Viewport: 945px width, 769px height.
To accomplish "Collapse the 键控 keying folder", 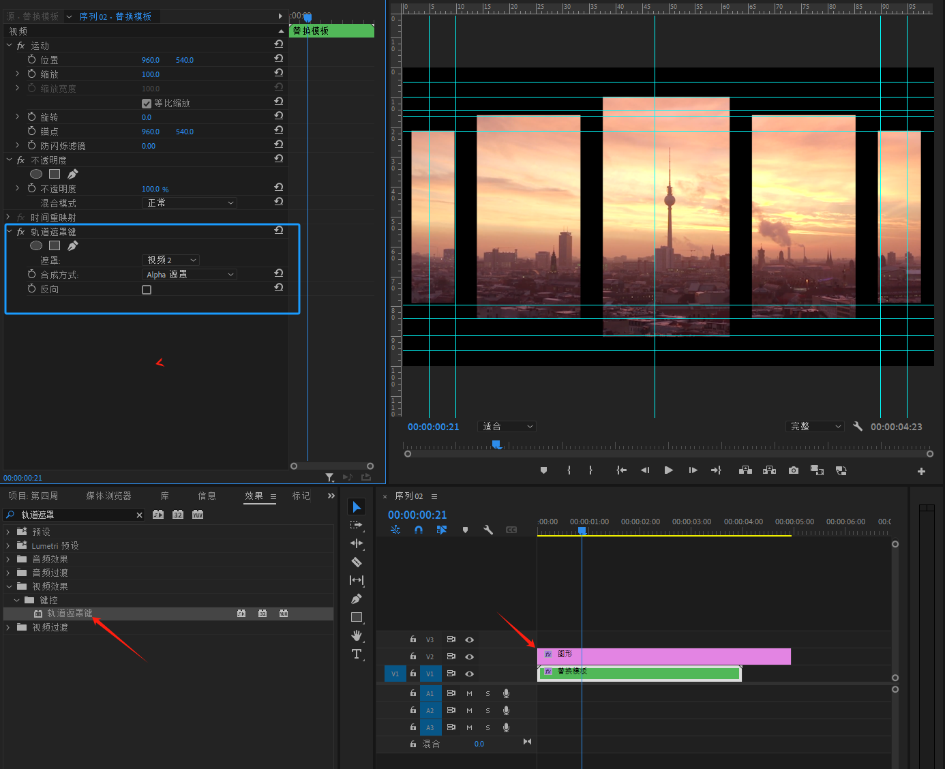I will coord(16,600).
